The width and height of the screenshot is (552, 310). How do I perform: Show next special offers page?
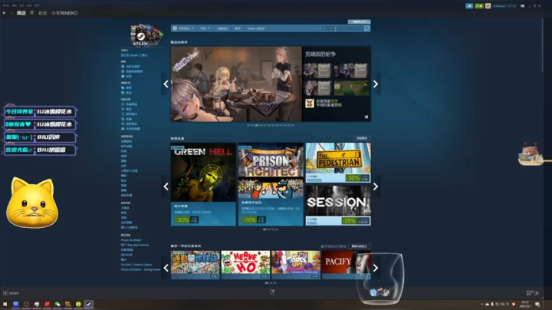click(376, 186)
